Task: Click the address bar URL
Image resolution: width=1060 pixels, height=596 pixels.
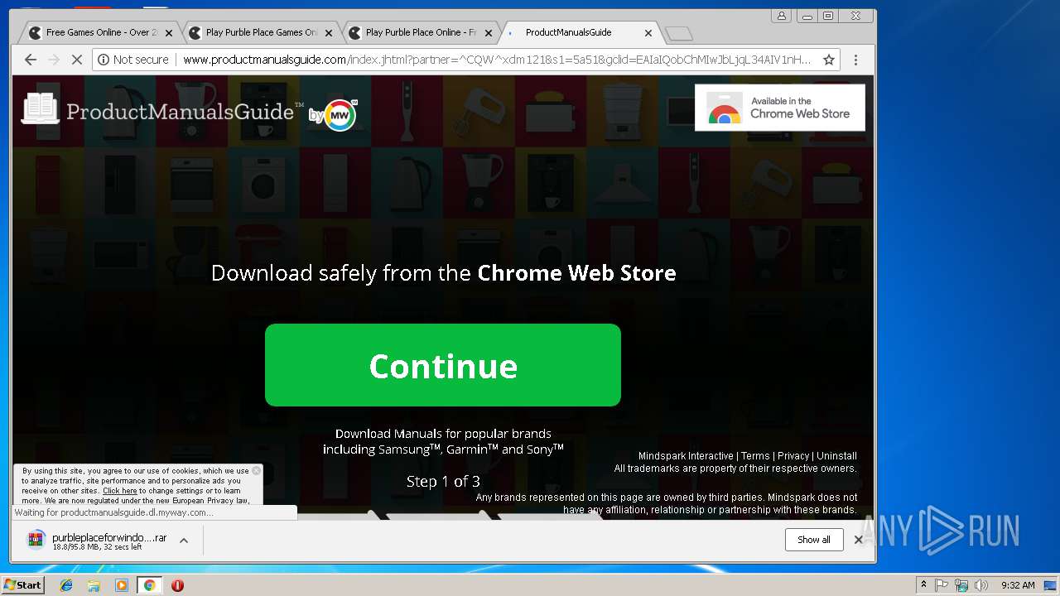Action: point(497,60)
